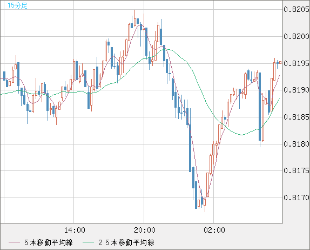Click the 0.8185 price axis label
Image resolution: width=310 pixels, height=250 pixels.
296,117
